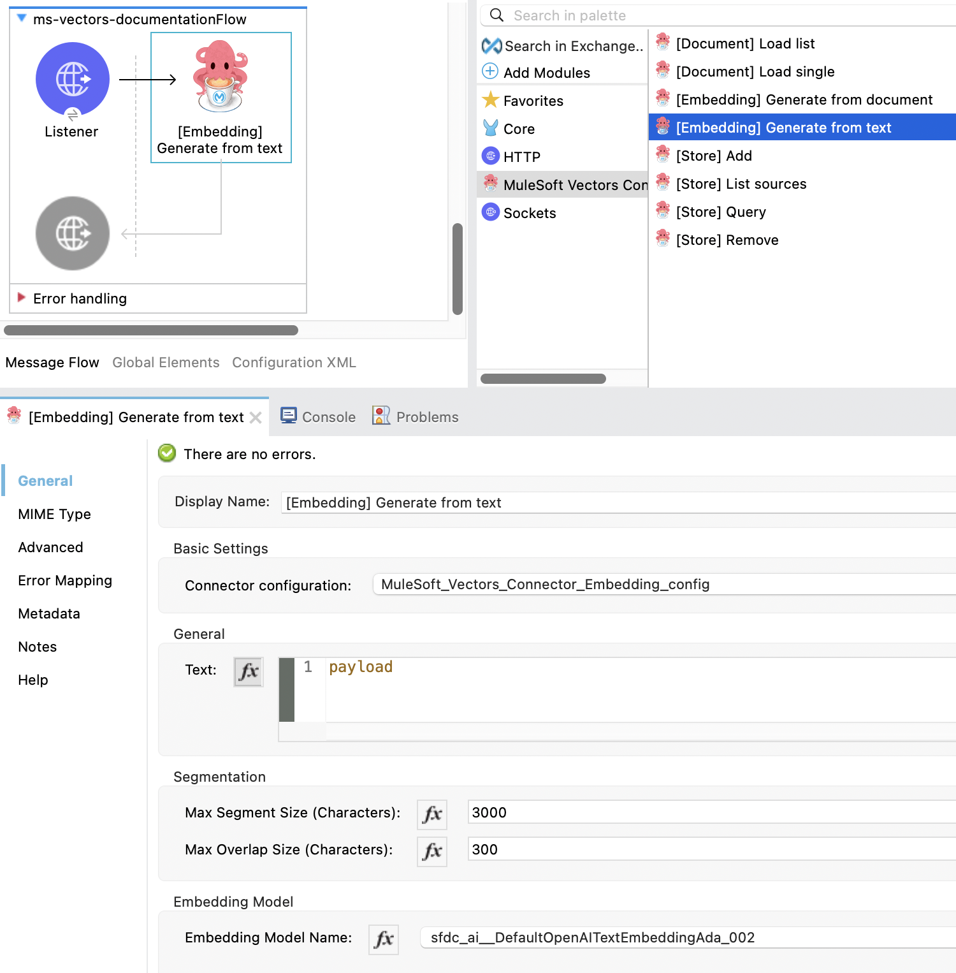Viewport: 956px width, 973px height.
Task: Select General in properties sidebar
Action: [45, 481]
